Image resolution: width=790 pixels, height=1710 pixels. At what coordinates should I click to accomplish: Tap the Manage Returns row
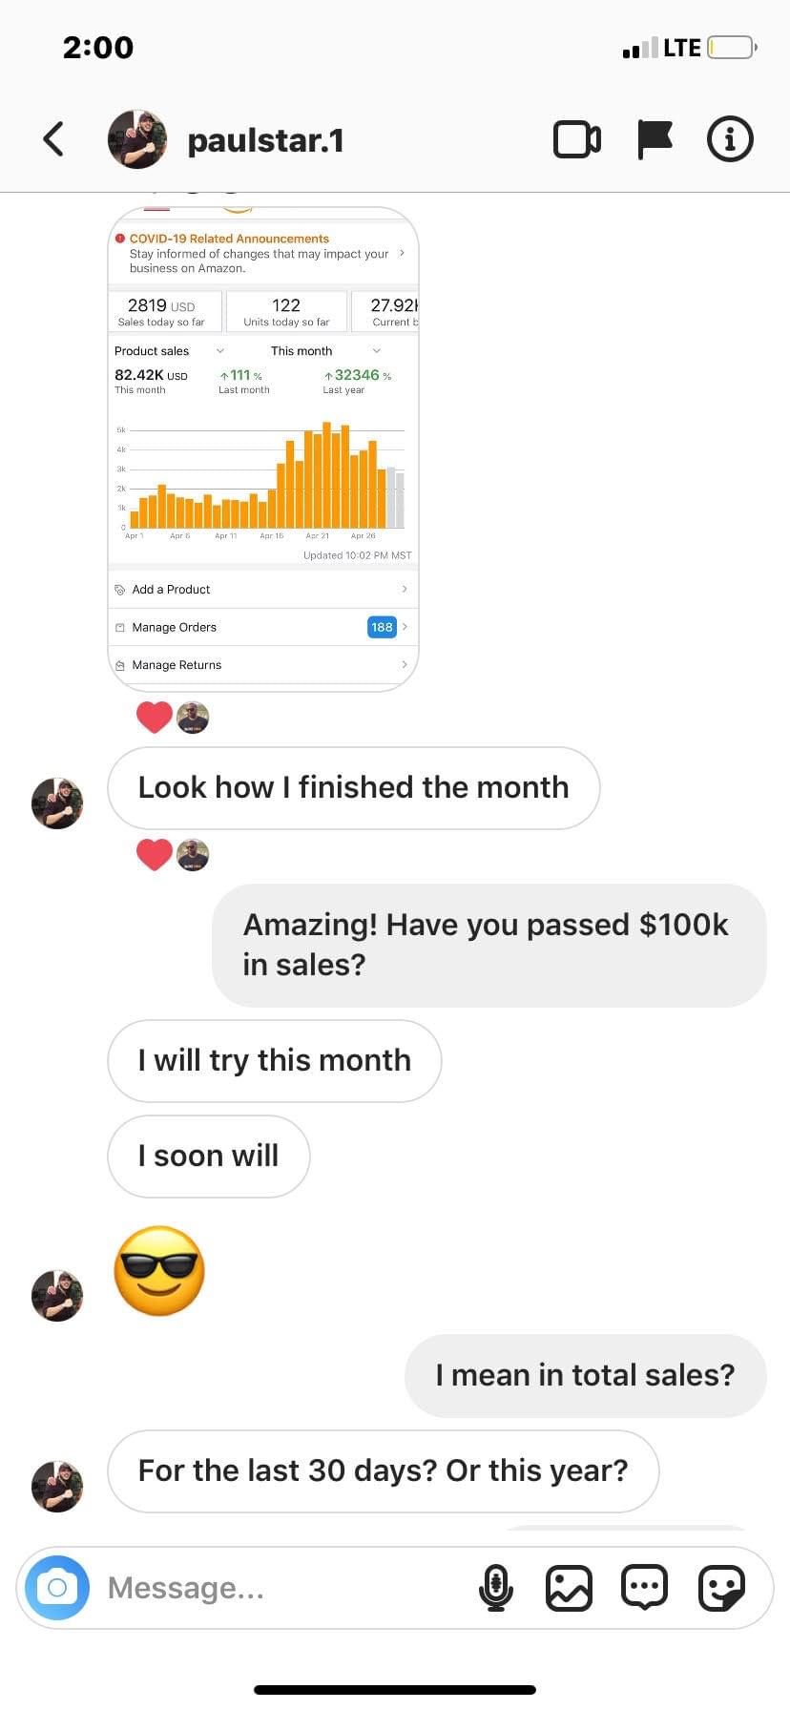pos(262,665)
